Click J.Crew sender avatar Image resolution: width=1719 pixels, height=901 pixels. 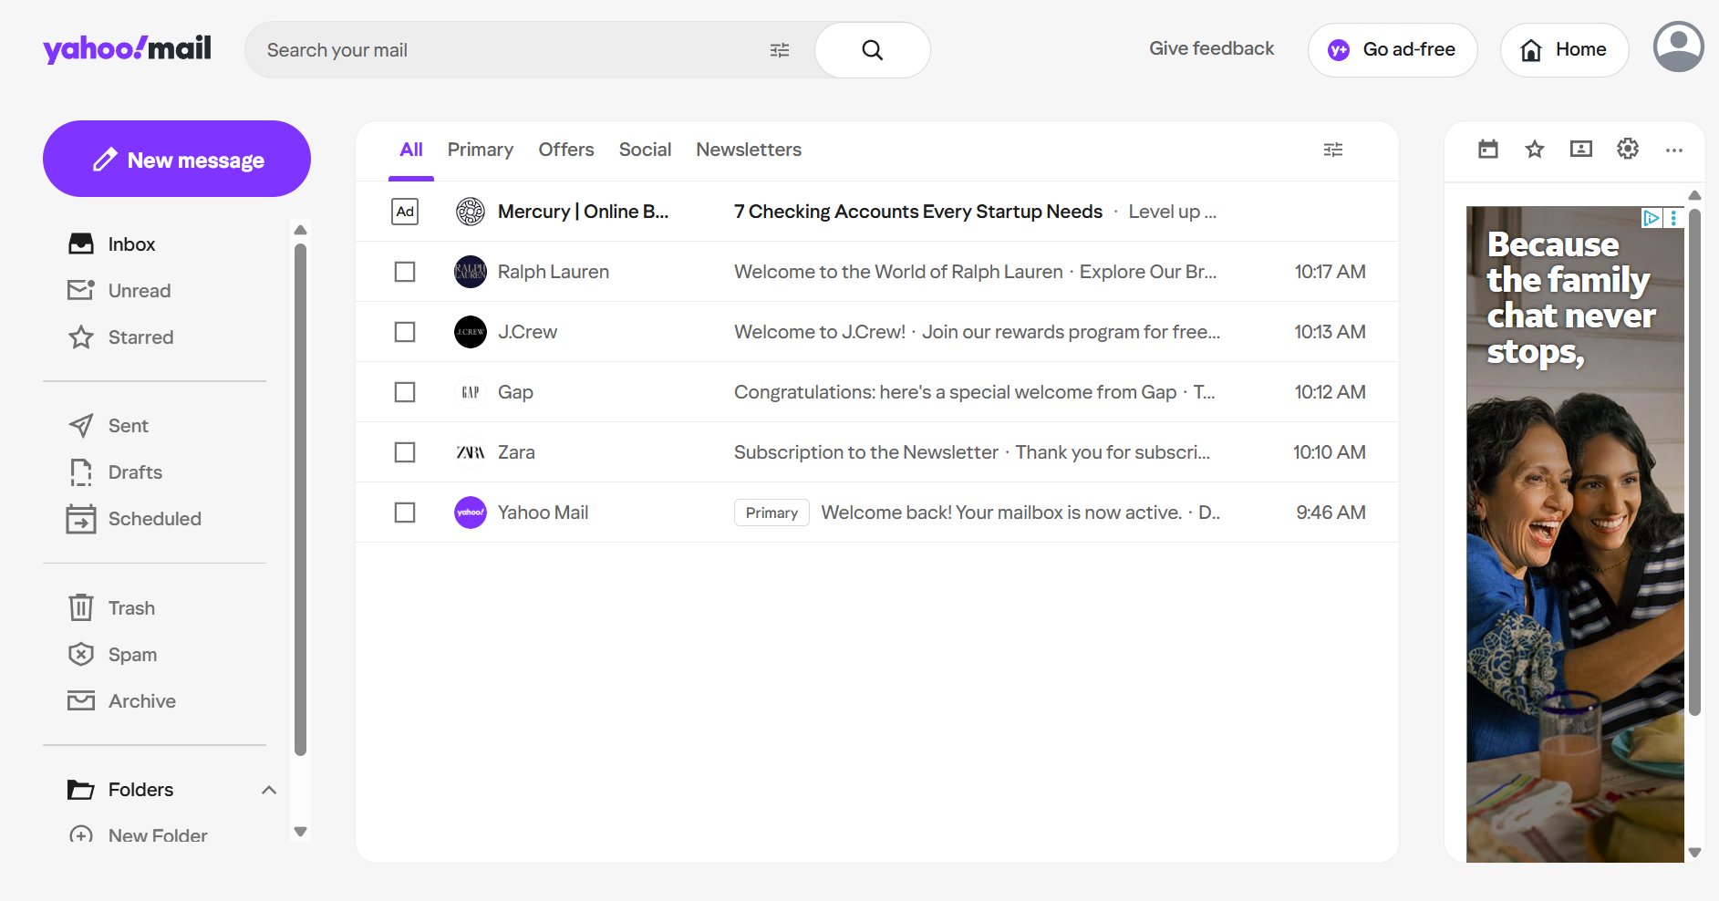(x=471, y=332)
